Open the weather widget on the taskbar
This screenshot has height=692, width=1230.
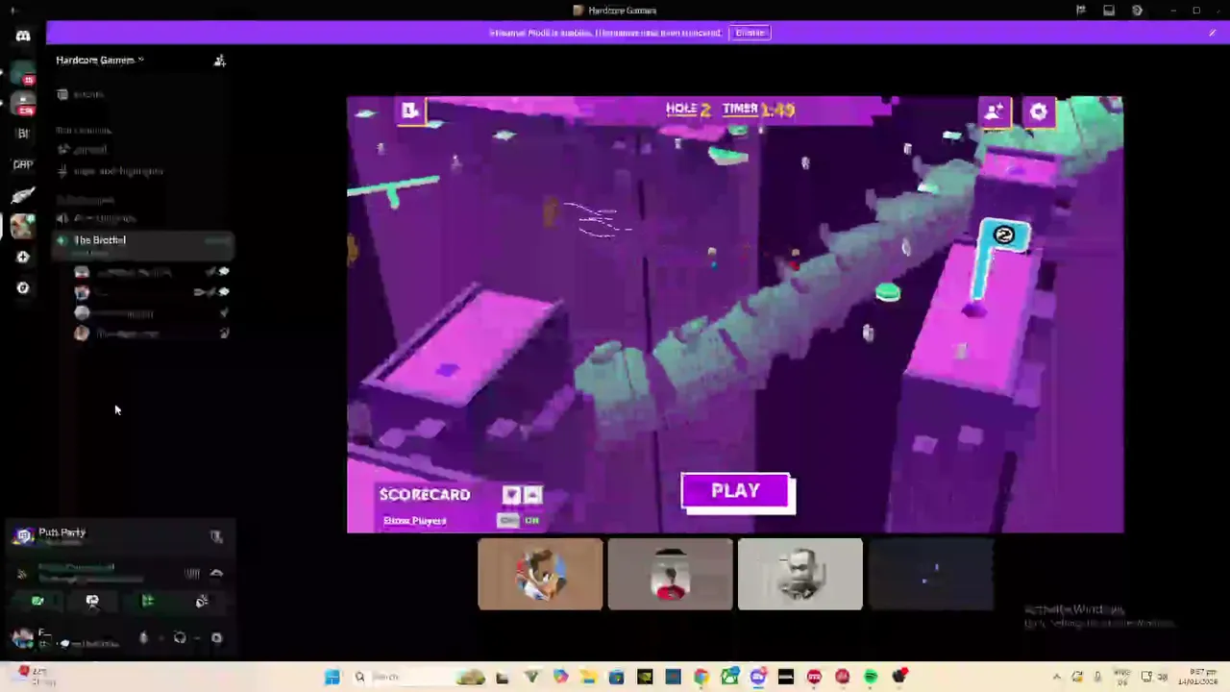34,676
